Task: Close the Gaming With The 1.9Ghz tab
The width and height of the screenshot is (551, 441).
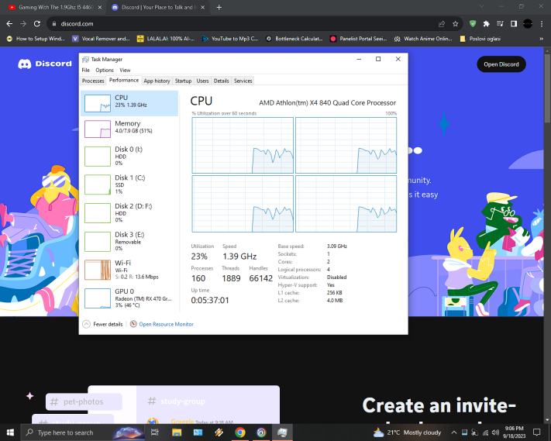Action: click(x=100, y=7)
